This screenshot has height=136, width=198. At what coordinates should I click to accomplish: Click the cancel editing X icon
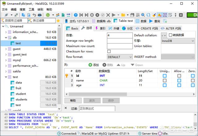[x=108, y=15]
